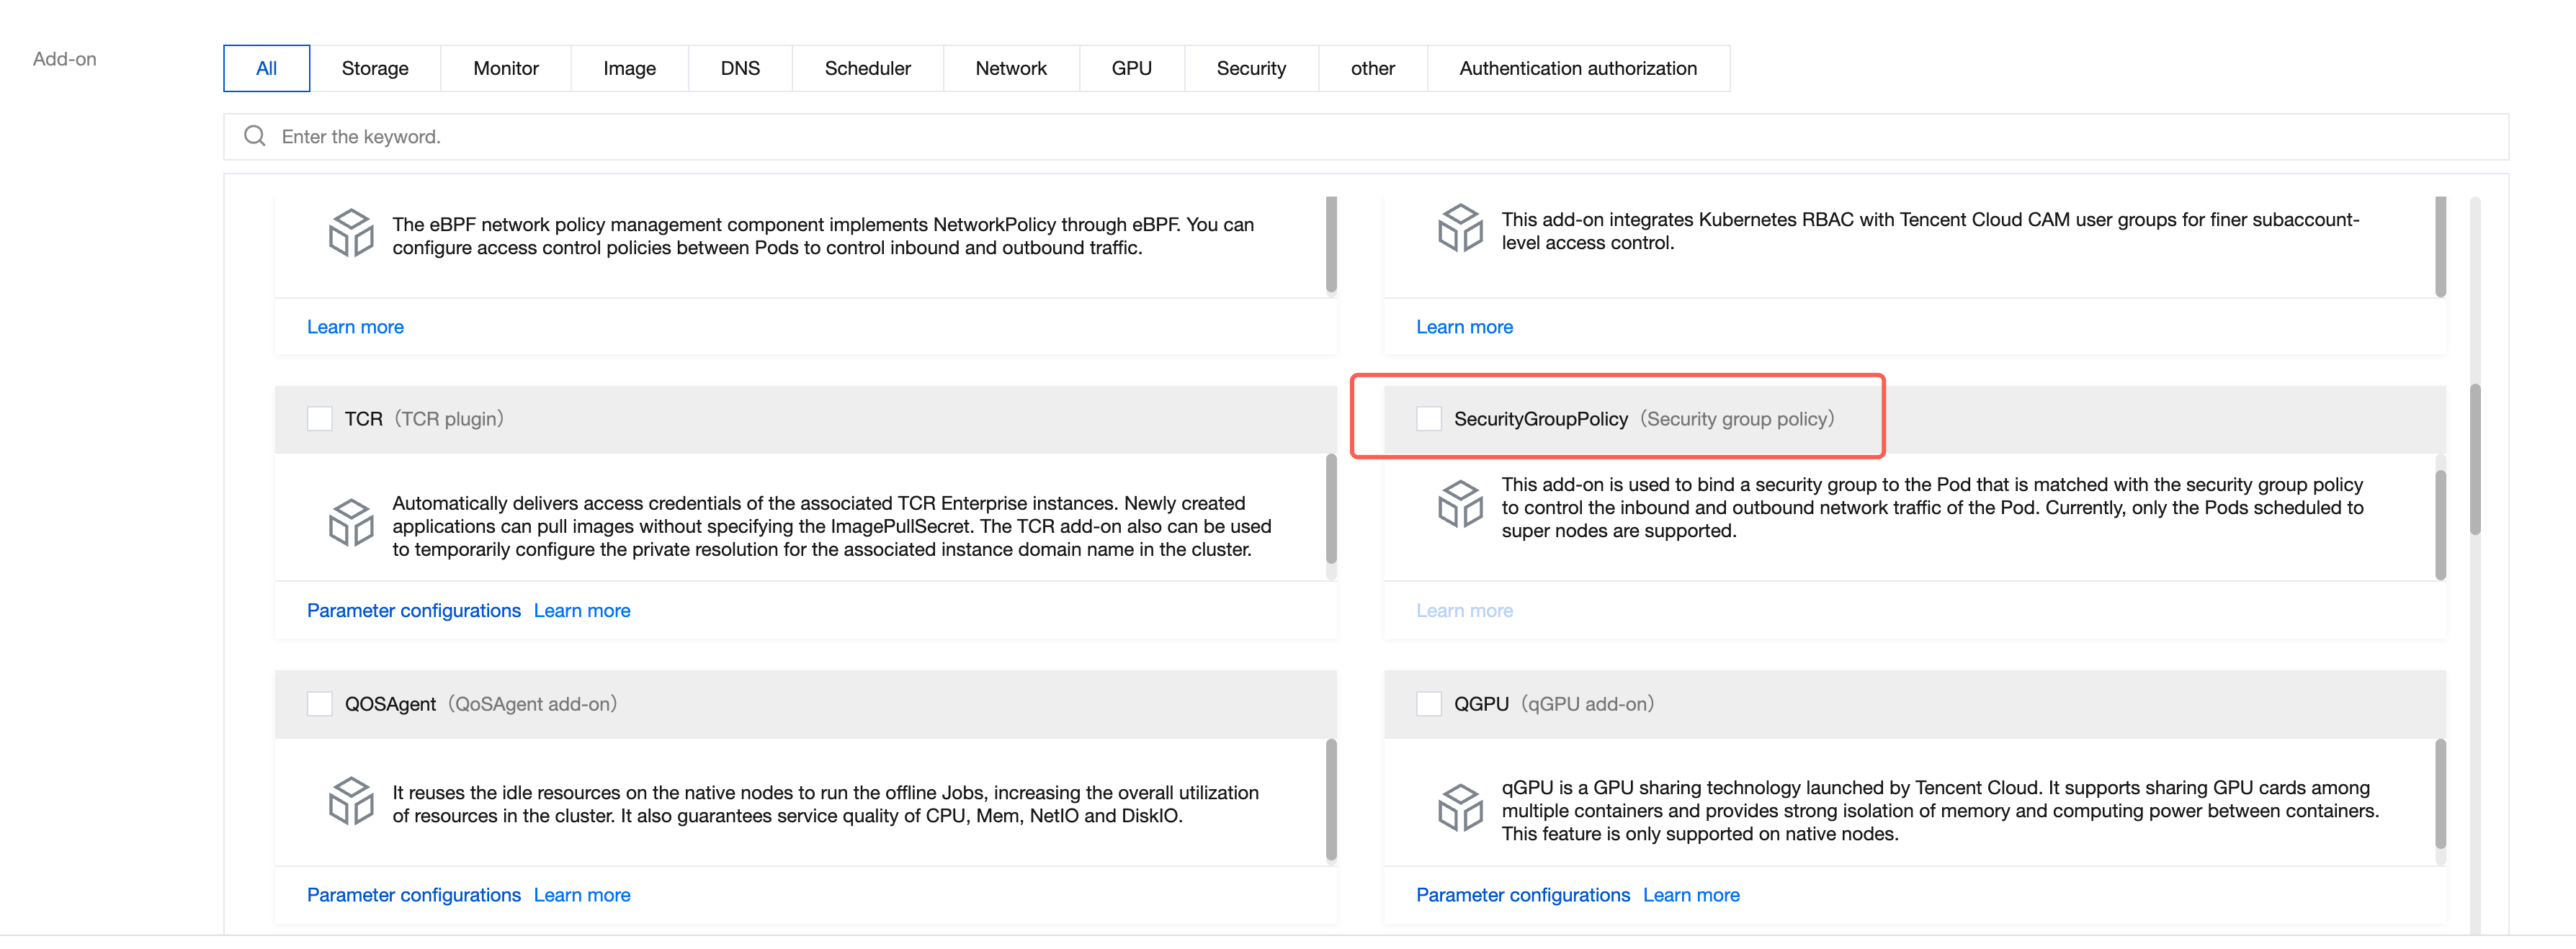The width and height of the screenshot is (2576, 949).
Task: Click the QOSAgent add-on cube icon
Action: point(351,802)
